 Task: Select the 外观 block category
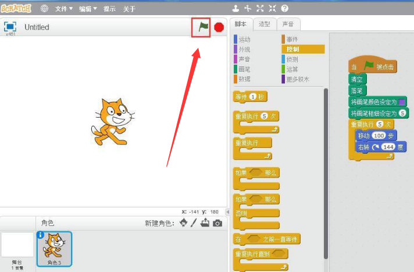tap(242, 50)
